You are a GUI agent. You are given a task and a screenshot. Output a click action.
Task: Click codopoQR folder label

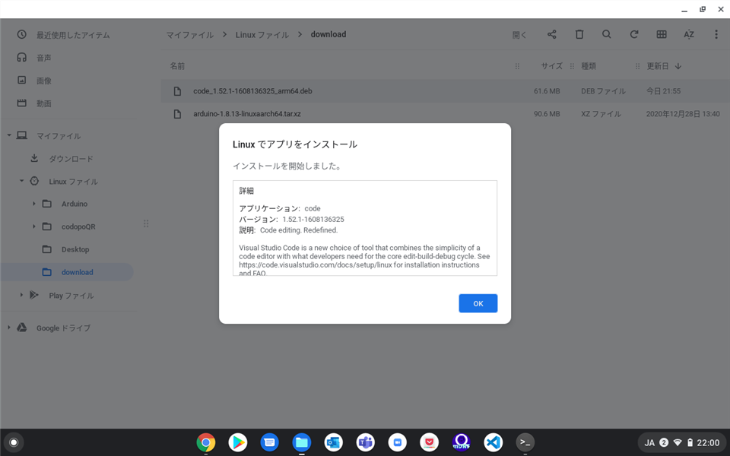click(x=78, y=226)
